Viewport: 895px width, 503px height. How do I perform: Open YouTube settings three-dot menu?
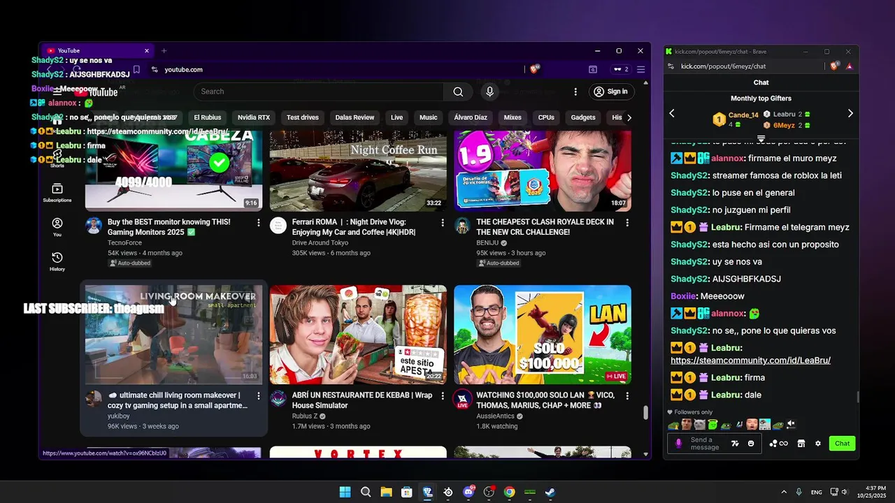tap(575, 92)
